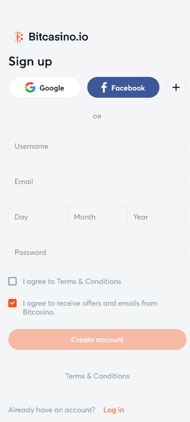Follow the orange Log in link
This screenshot has height=422, width=190.
coord(113,410)
